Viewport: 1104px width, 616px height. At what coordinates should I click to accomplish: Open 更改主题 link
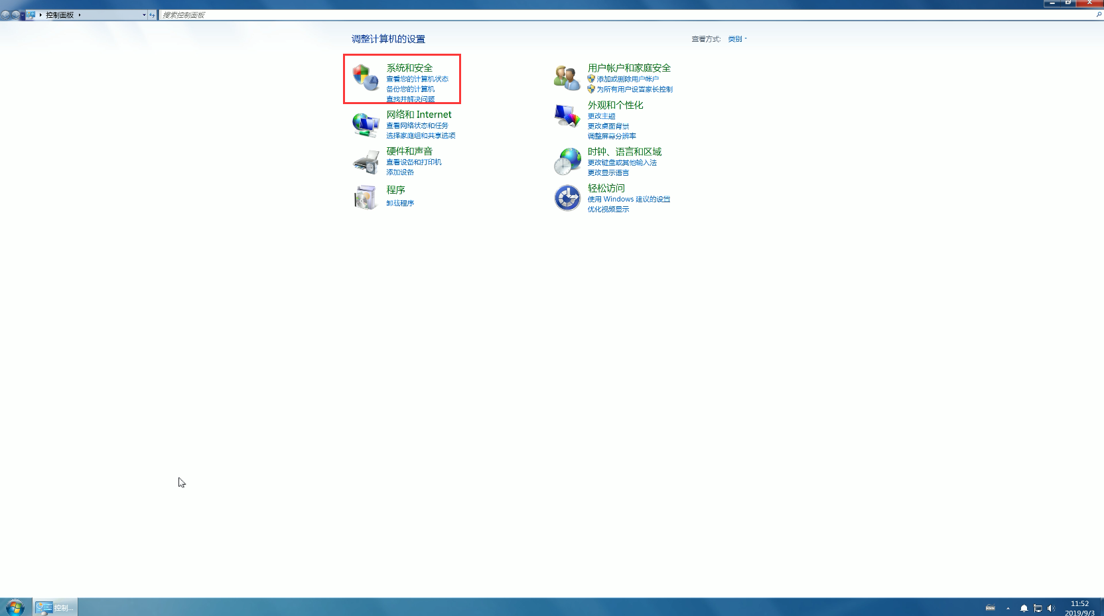601,116
